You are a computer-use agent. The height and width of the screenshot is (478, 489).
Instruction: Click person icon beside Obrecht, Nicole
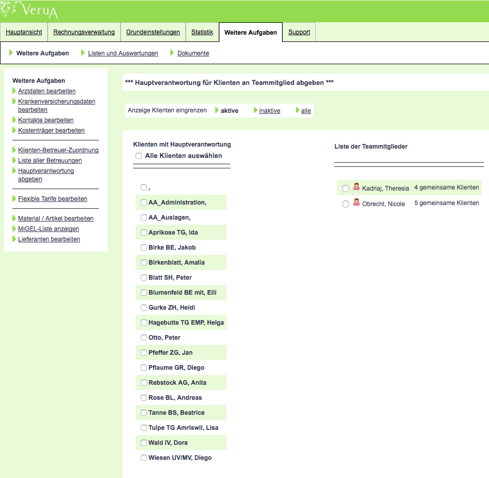tap(357, 202)
